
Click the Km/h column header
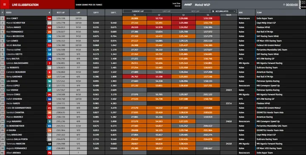click(229, 15)
